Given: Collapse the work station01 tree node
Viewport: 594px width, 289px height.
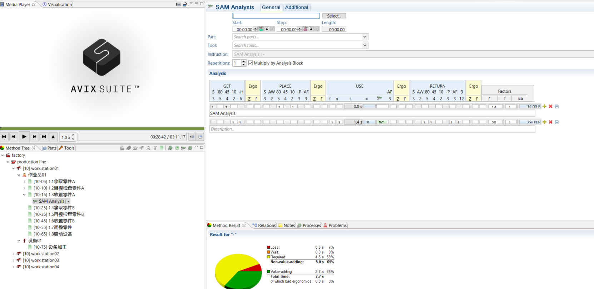Looking at the screenshot, I should click(x=14, y=168).
